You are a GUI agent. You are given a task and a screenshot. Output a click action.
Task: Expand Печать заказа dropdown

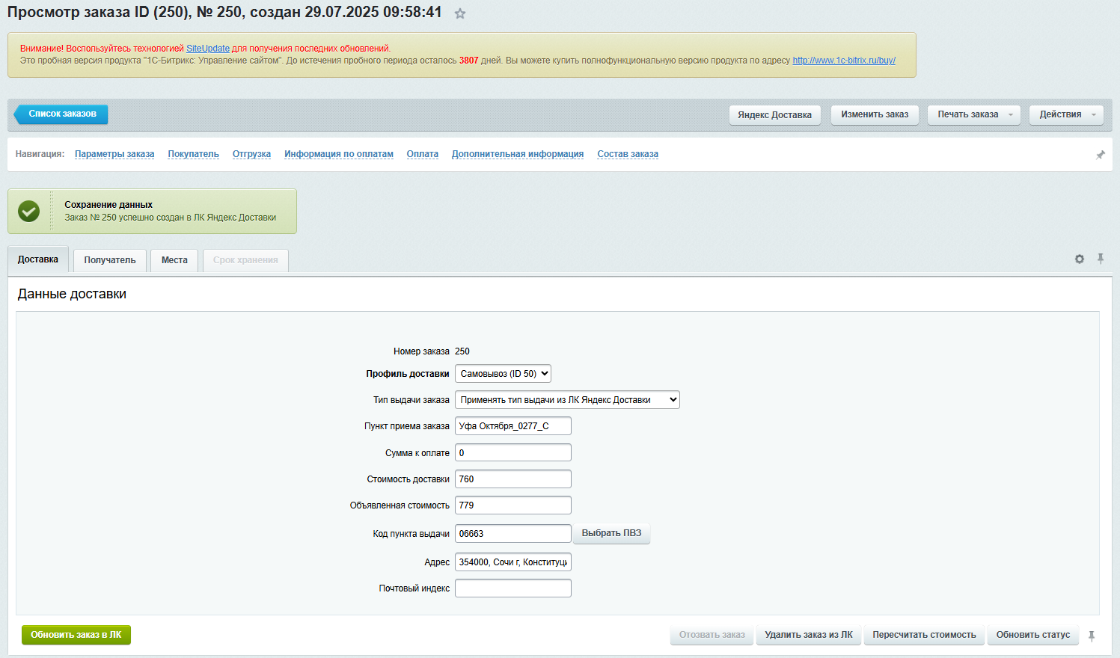coord(974,114)
